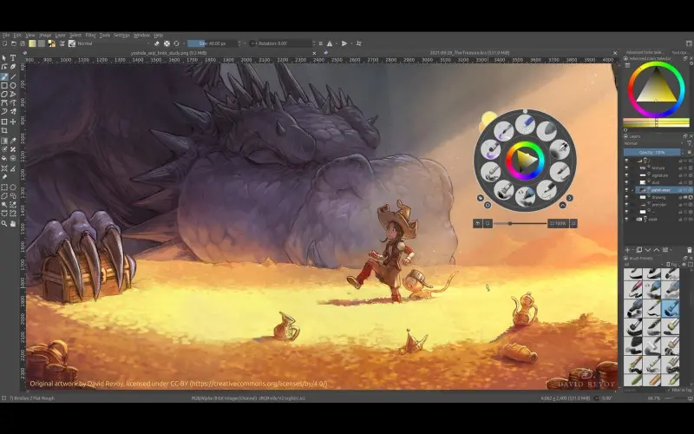Toggle visibility of the signature layer
Viewport: 694px width, 434px height.
(626, 174)
